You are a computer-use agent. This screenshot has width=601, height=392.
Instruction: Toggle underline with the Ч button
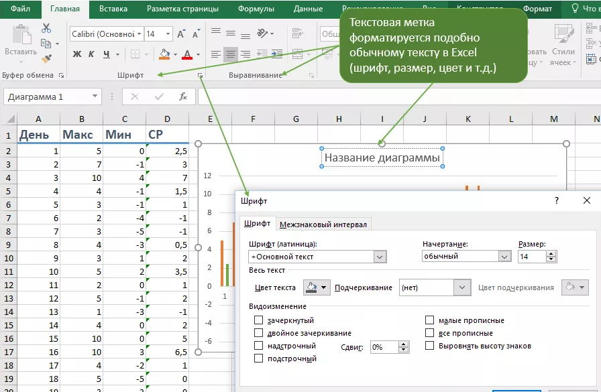tap(106, 54)
